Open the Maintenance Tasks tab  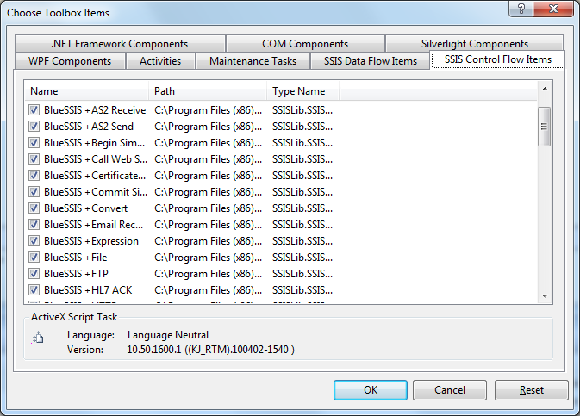[253, 61]
